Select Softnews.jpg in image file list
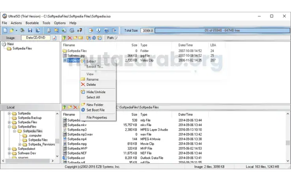The image size is (291, 181). [76, 55]
